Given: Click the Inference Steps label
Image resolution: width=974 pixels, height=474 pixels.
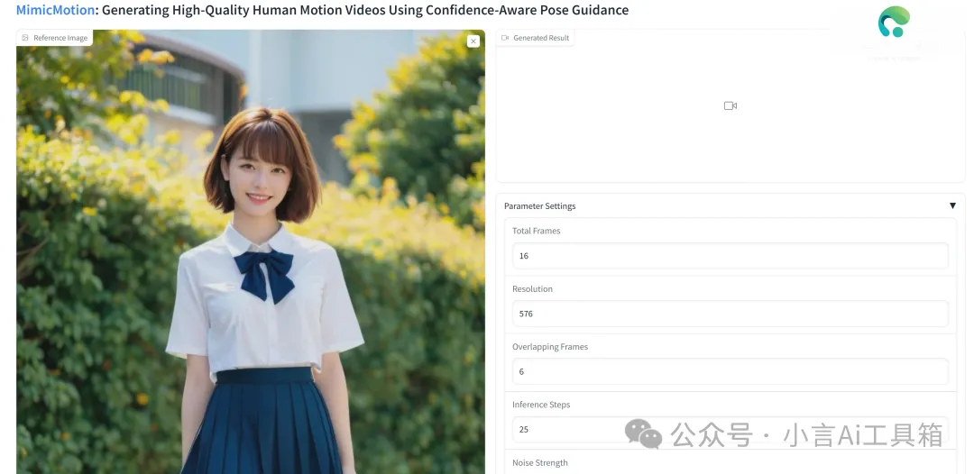Looking at the screenshot, I should tap(541, 405).
